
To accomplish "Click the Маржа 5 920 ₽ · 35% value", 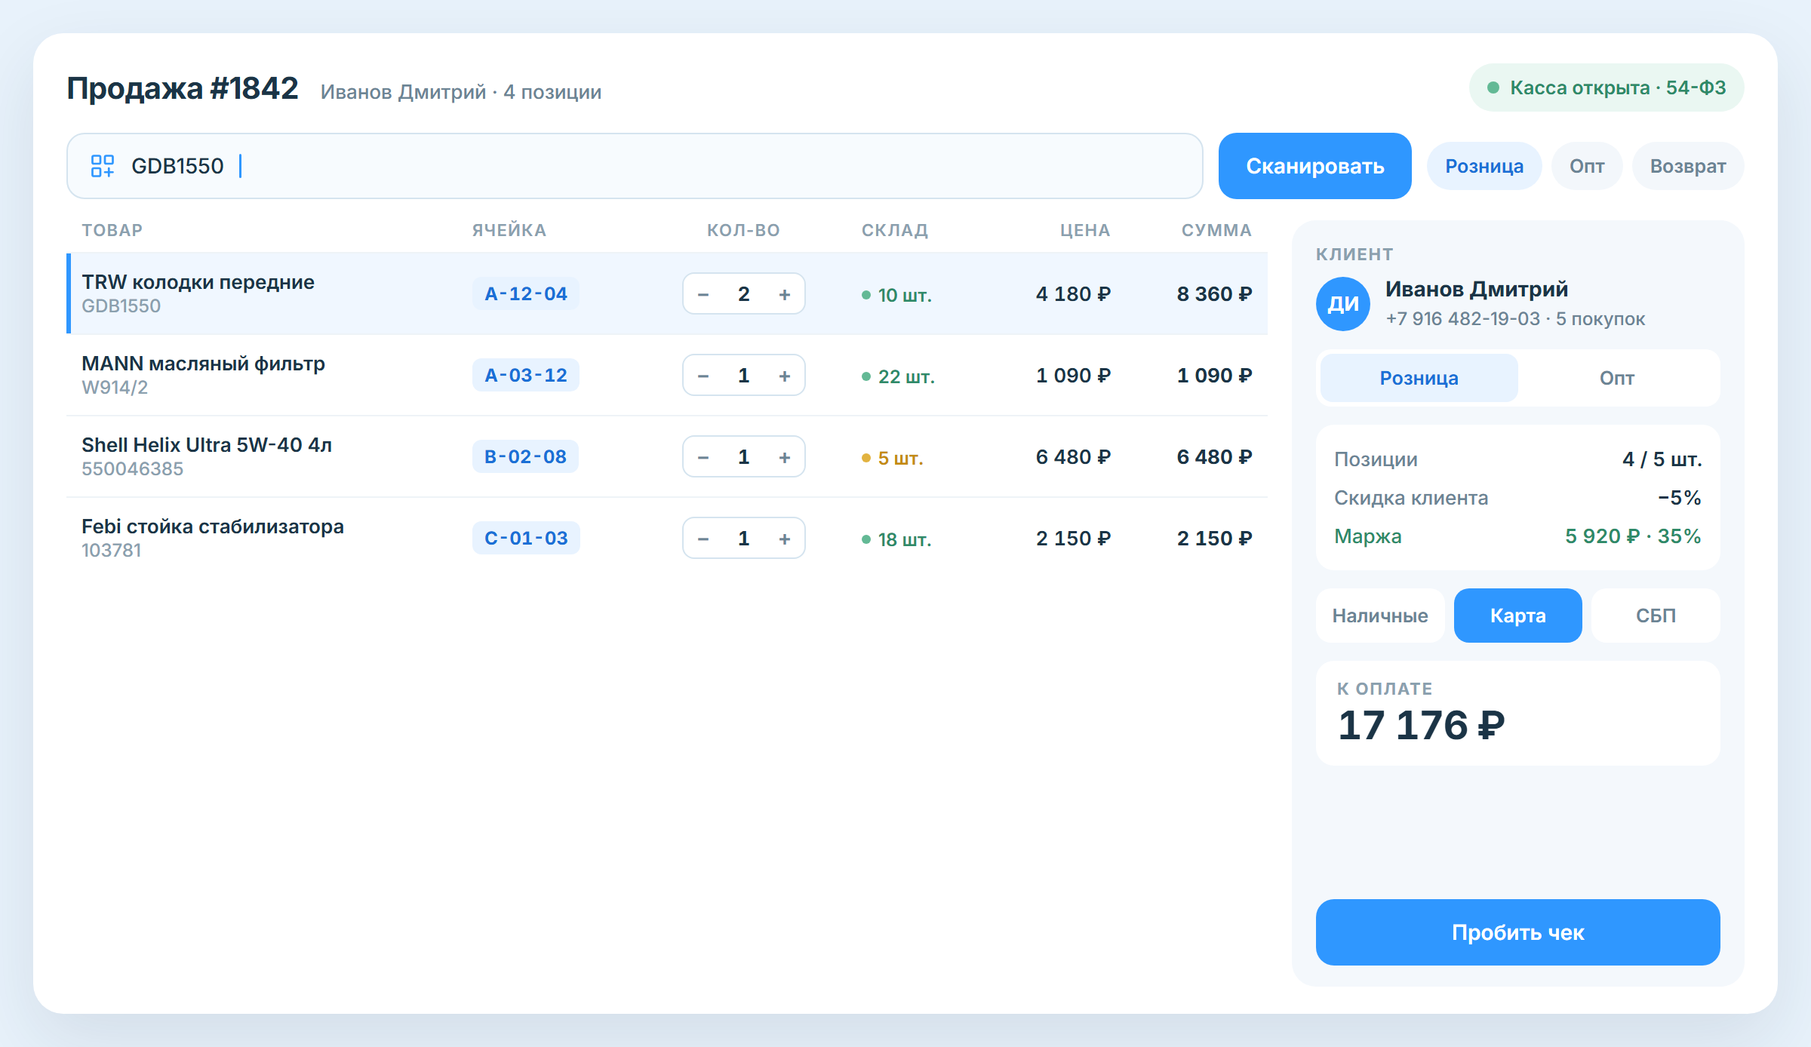I will pos(1633,536).
